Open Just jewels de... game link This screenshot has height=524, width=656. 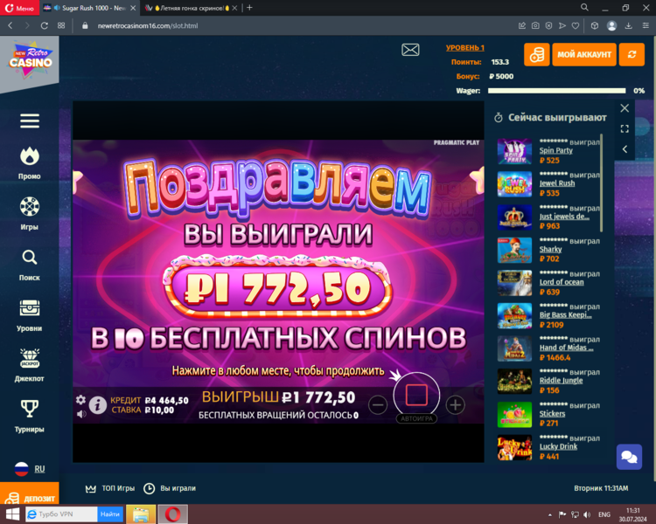pos(564,216)
